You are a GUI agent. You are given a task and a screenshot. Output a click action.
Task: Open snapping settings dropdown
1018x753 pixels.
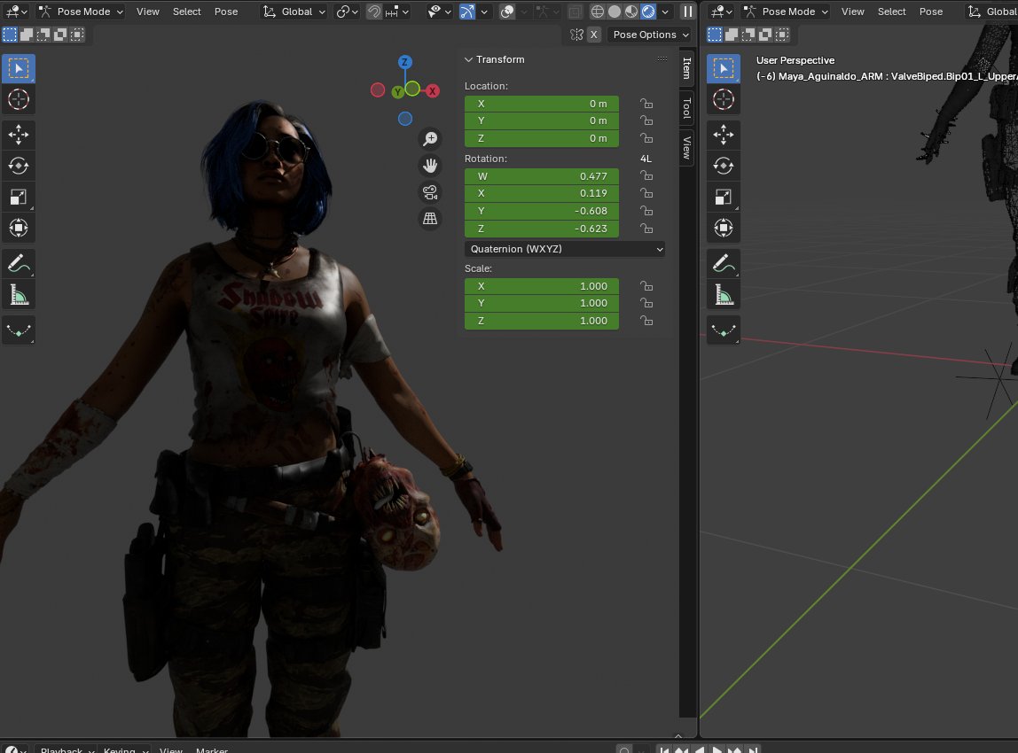coord(397,12)
